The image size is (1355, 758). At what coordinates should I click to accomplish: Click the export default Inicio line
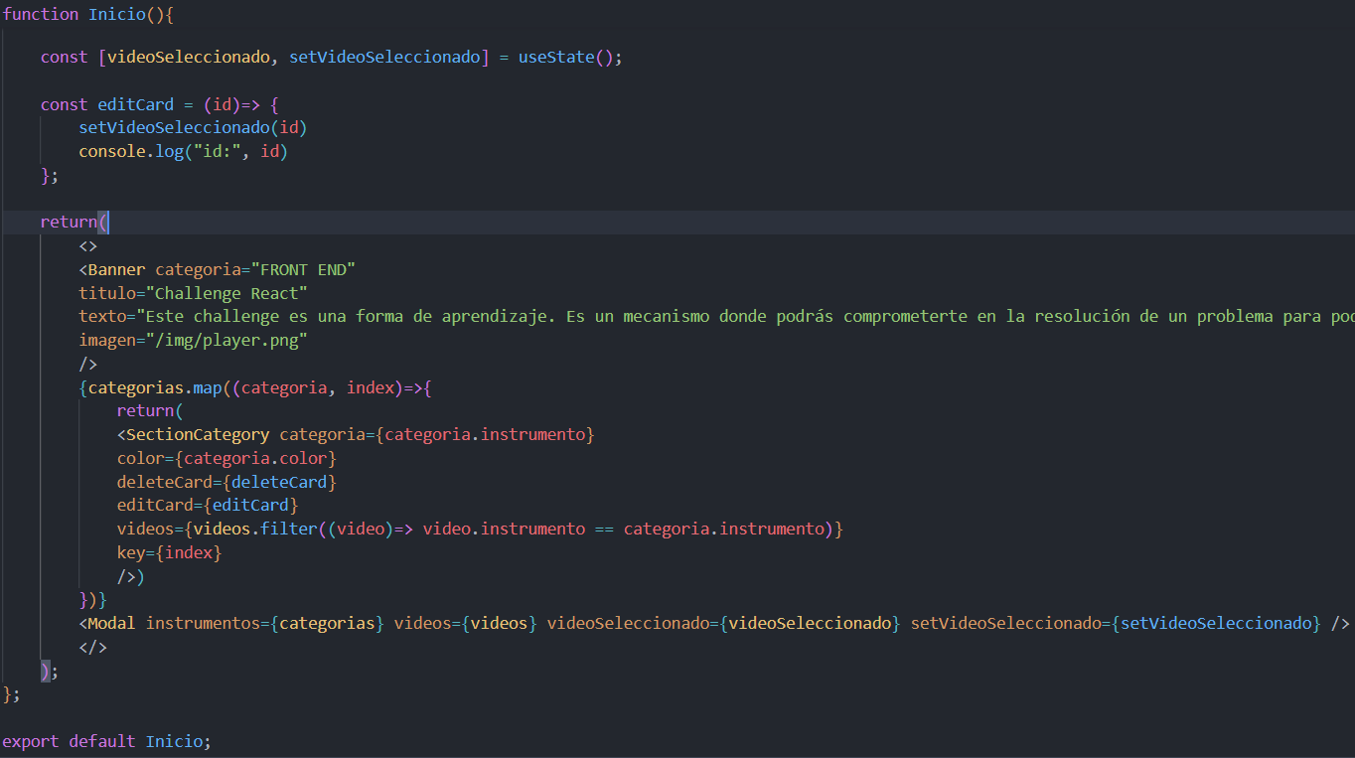[x=107, y=742]
